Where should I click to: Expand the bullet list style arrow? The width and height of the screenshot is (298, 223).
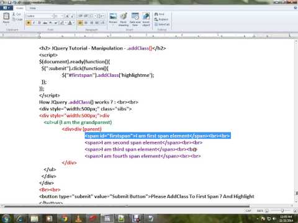tap(96, 16)
